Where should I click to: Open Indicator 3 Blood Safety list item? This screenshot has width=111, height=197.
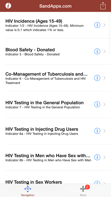(x=55, y=52)
